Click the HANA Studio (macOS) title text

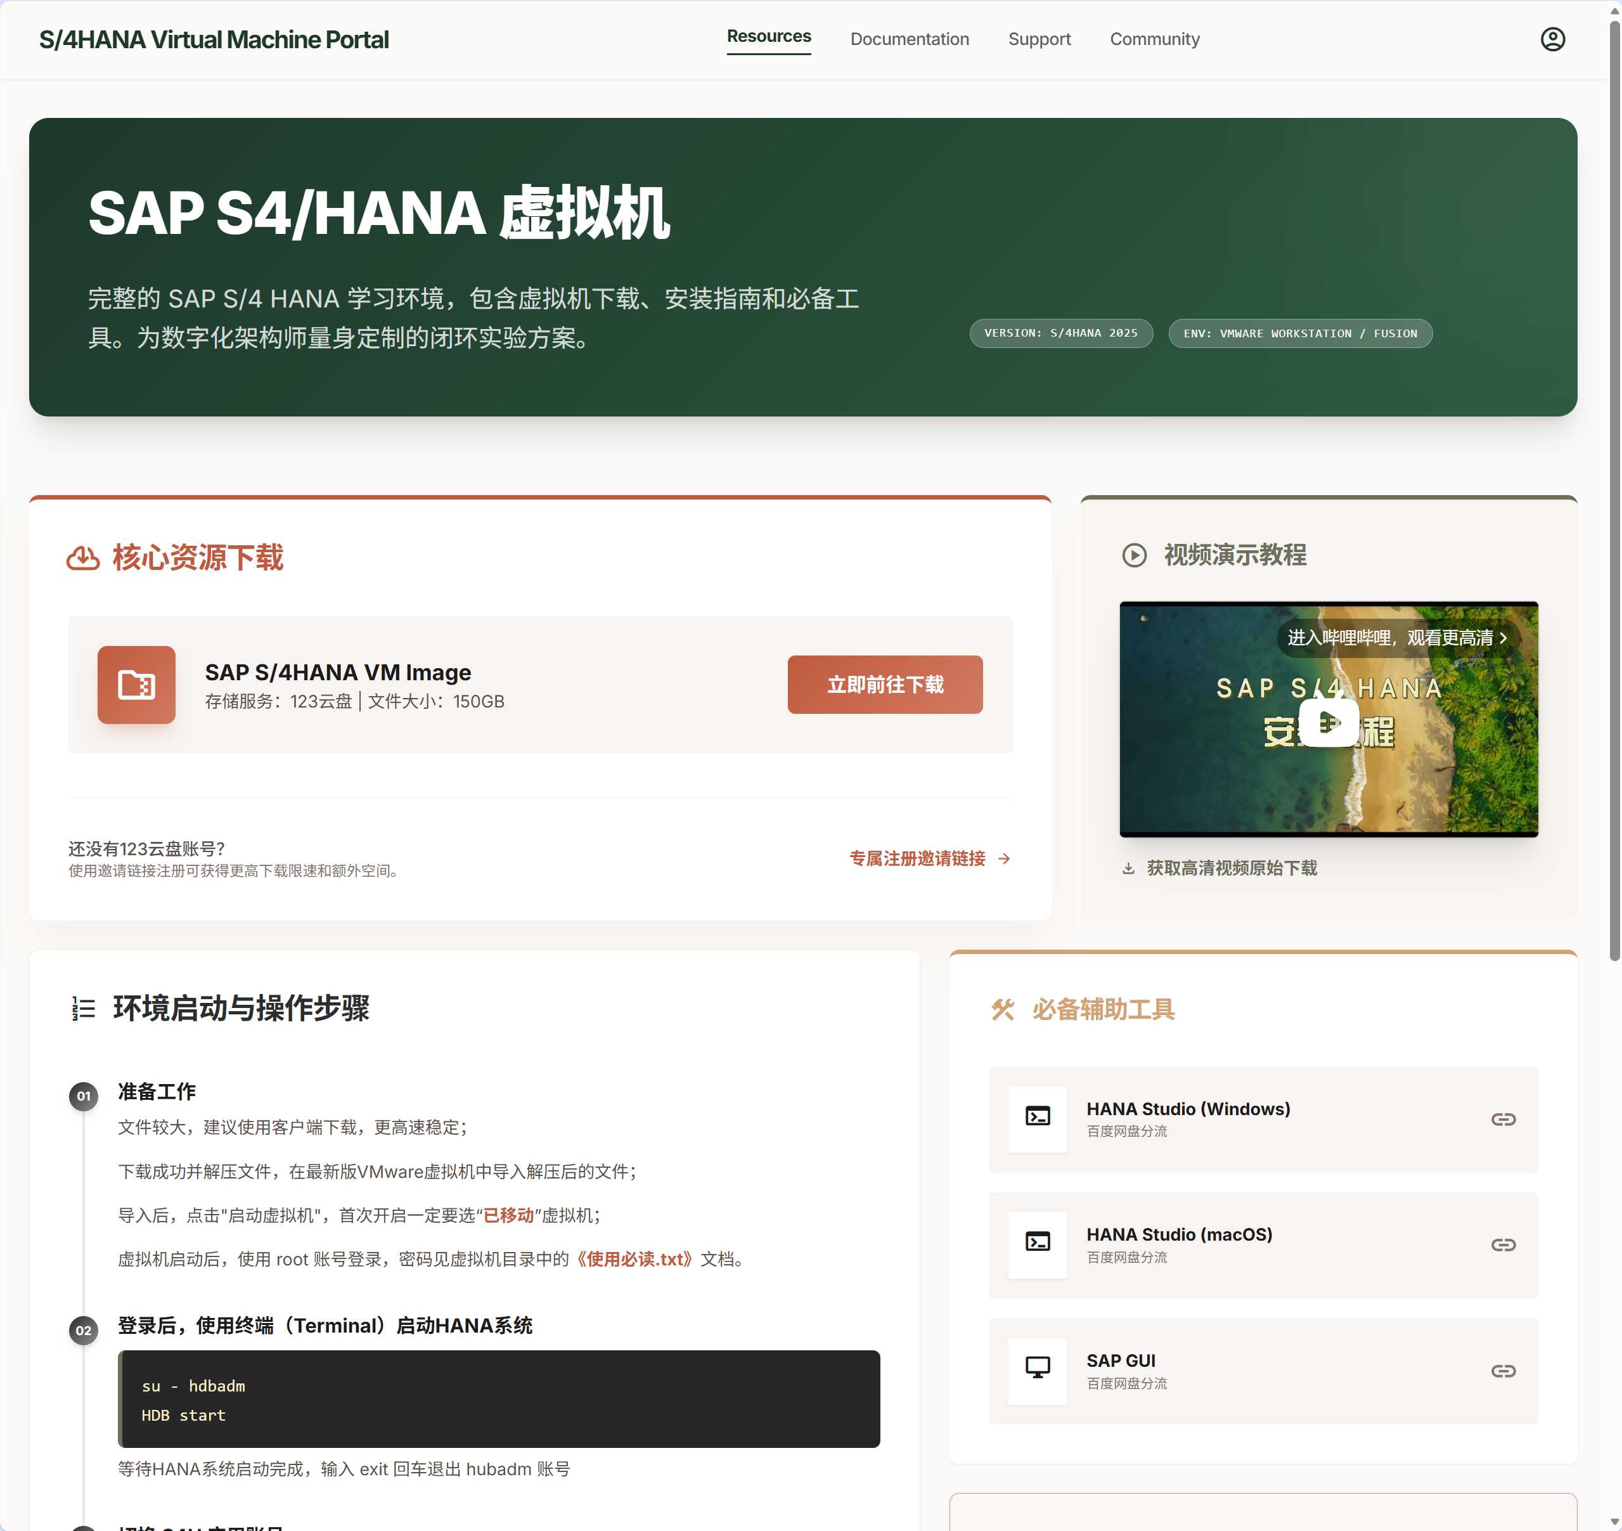coord(1179,1235)
